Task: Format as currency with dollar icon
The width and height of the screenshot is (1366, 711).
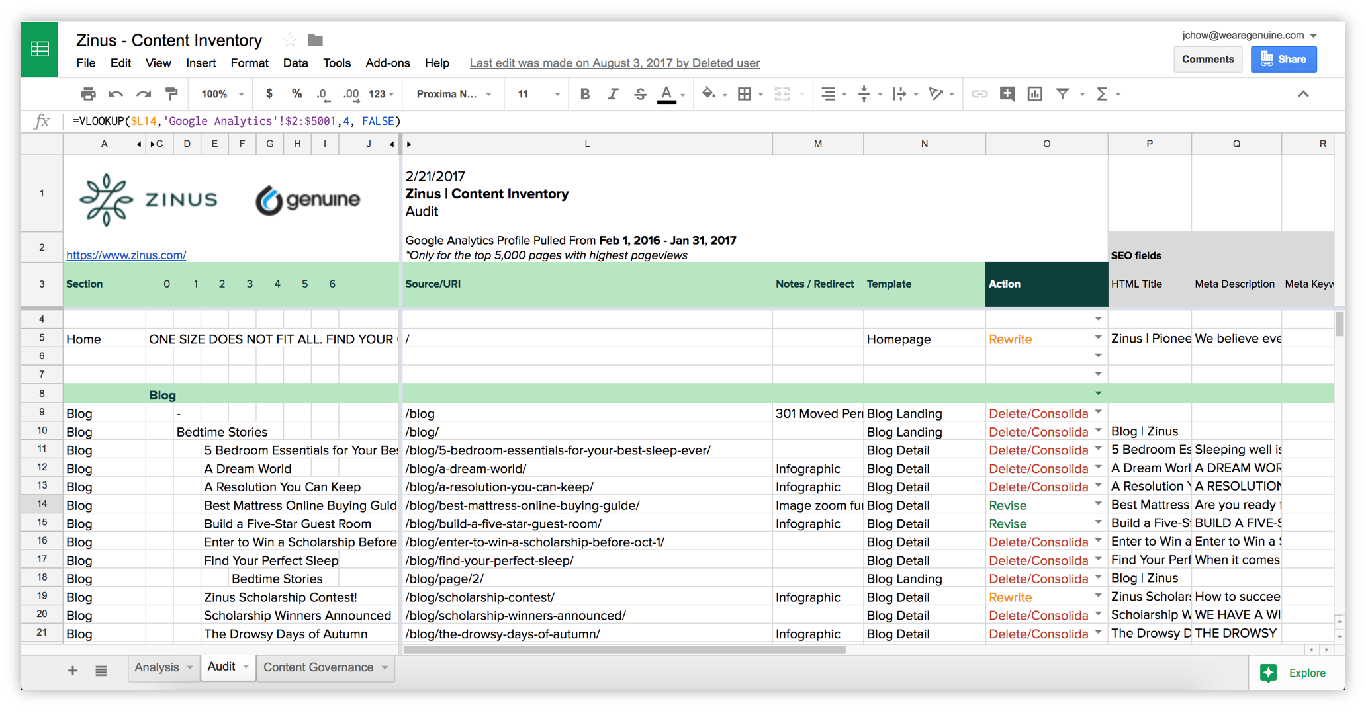Action: click(x=269, y=94)
